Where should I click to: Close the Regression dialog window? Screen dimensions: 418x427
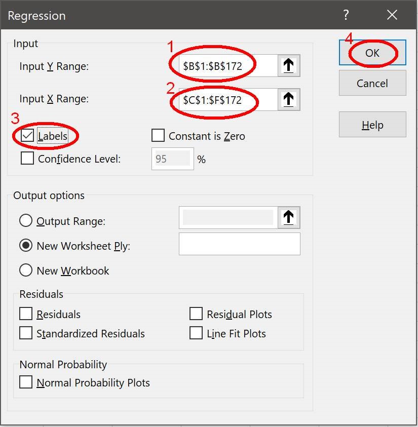click(x=392, y=15)
